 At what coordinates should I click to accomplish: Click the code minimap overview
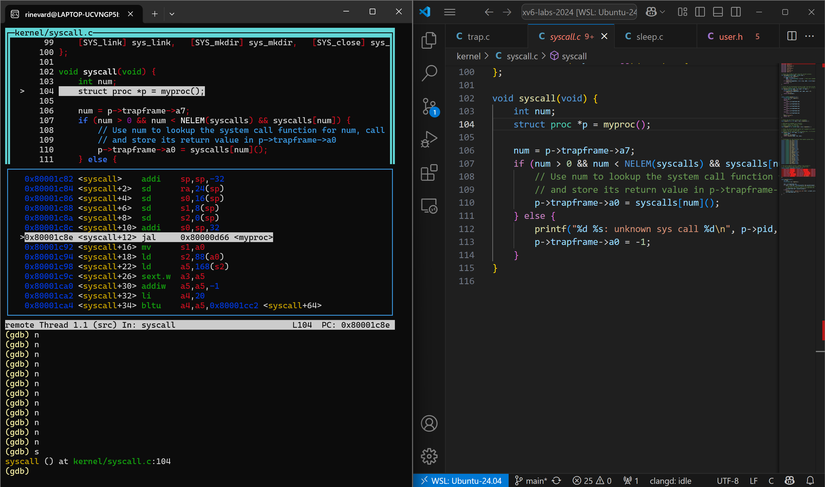pyautogui.click(x=798, y=131)
